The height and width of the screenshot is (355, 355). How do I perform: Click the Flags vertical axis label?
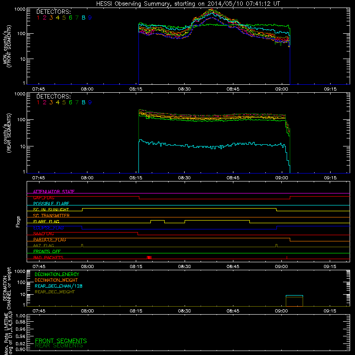pos(18,221)
